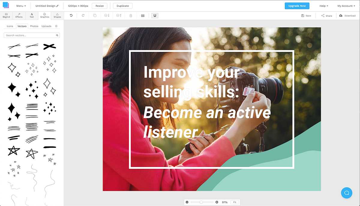Viewport: 360px width, 206px height.
Task: Toggle the magnet snapping button
Action: click(x=155, y=16)
